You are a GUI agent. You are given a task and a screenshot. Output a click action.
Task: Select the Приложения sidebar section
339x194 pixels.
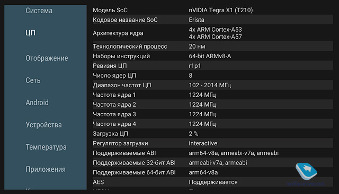tap(46, 169)
